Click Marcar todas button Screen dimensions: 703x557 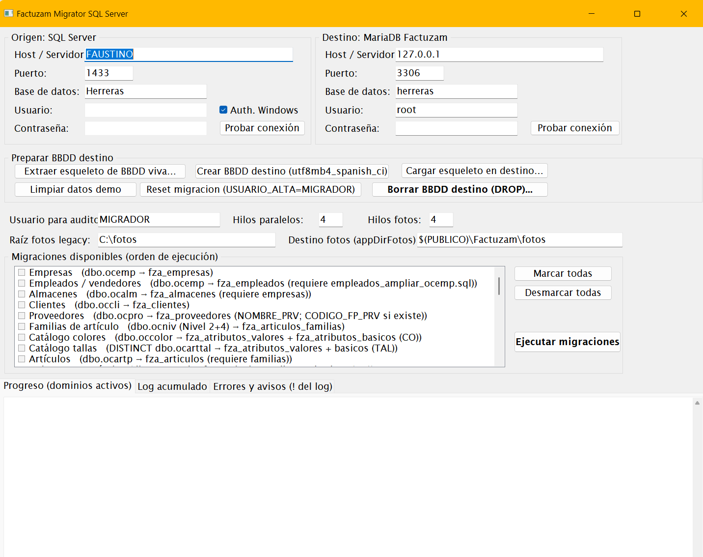(563, 273)
